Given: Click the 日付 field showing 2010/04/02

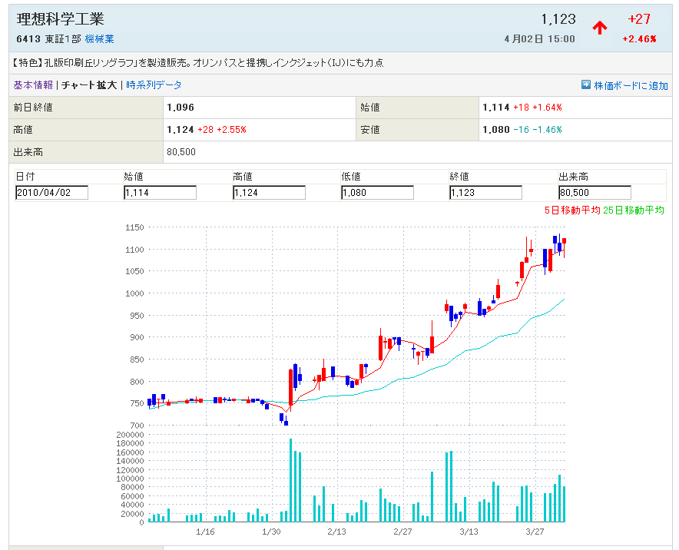Looking at the screenshot, I should [51, 193].
